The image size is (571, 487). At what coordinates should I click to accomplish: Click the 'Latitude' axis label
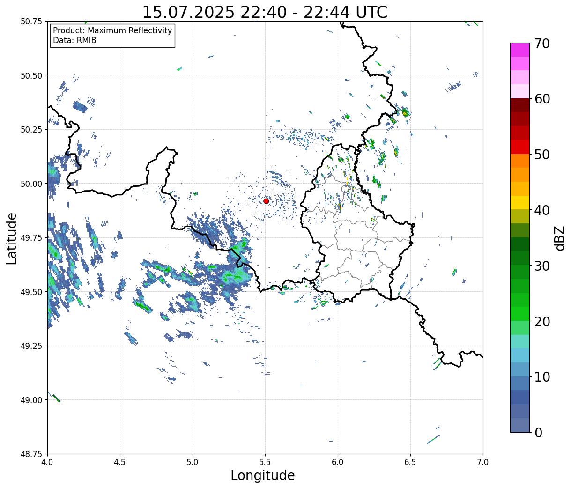[x=12, y=238]
